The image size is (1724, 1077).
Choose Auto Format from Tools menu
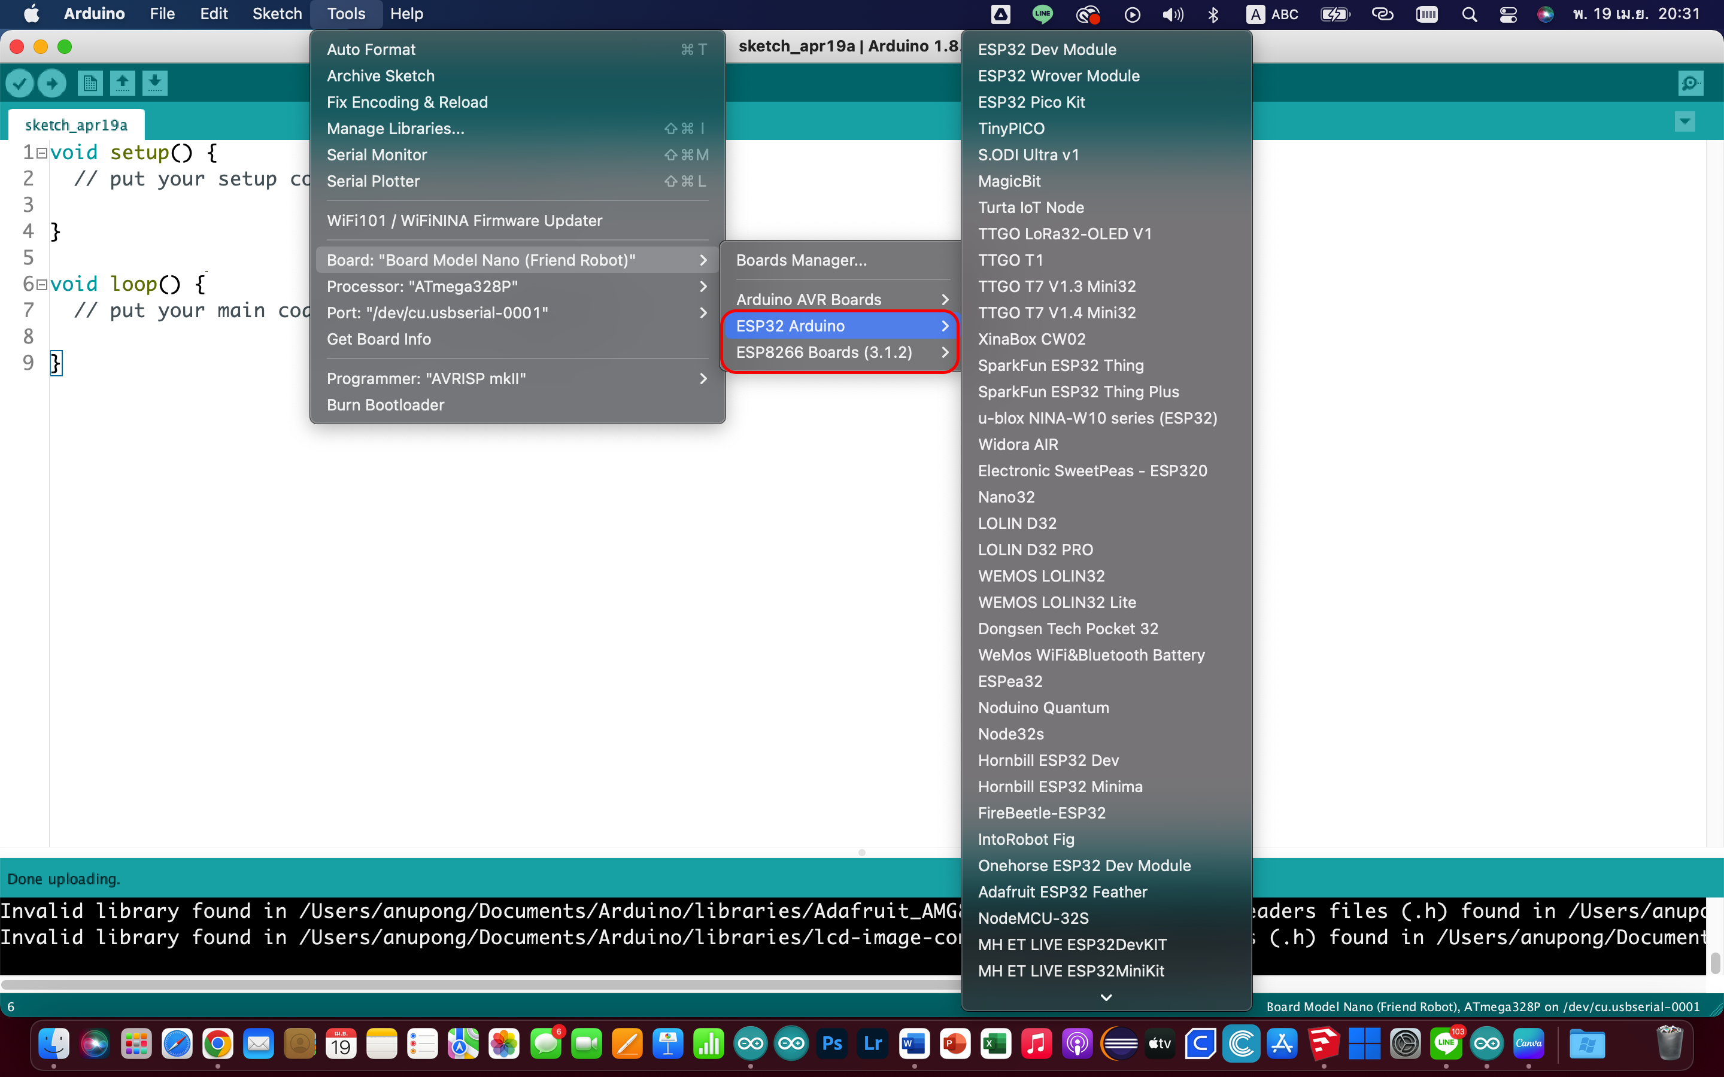[x=517, y=49]
